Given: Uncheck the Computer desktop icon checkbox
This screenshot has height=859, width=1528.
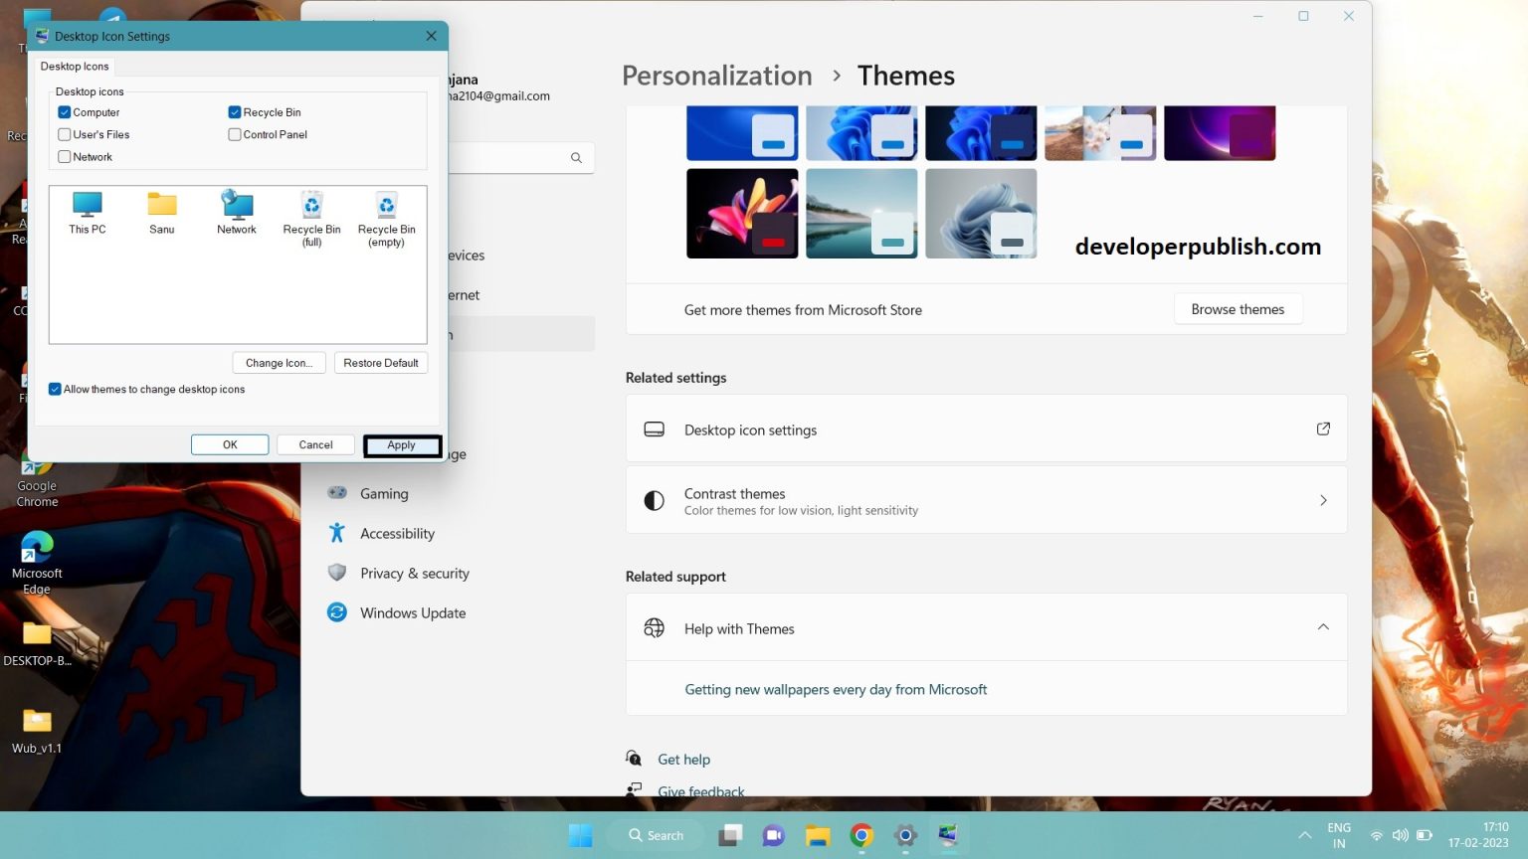Looking at the screenshot, I should click(64, 112).
